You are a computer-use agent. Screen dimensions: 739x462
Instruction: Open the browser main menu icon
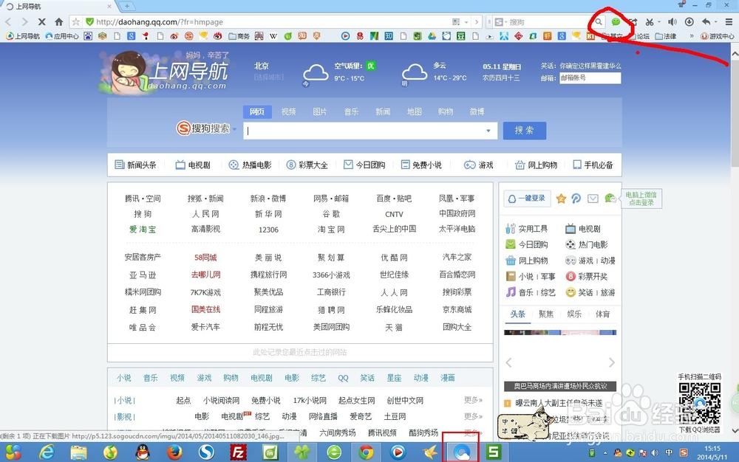coord(729,21)
